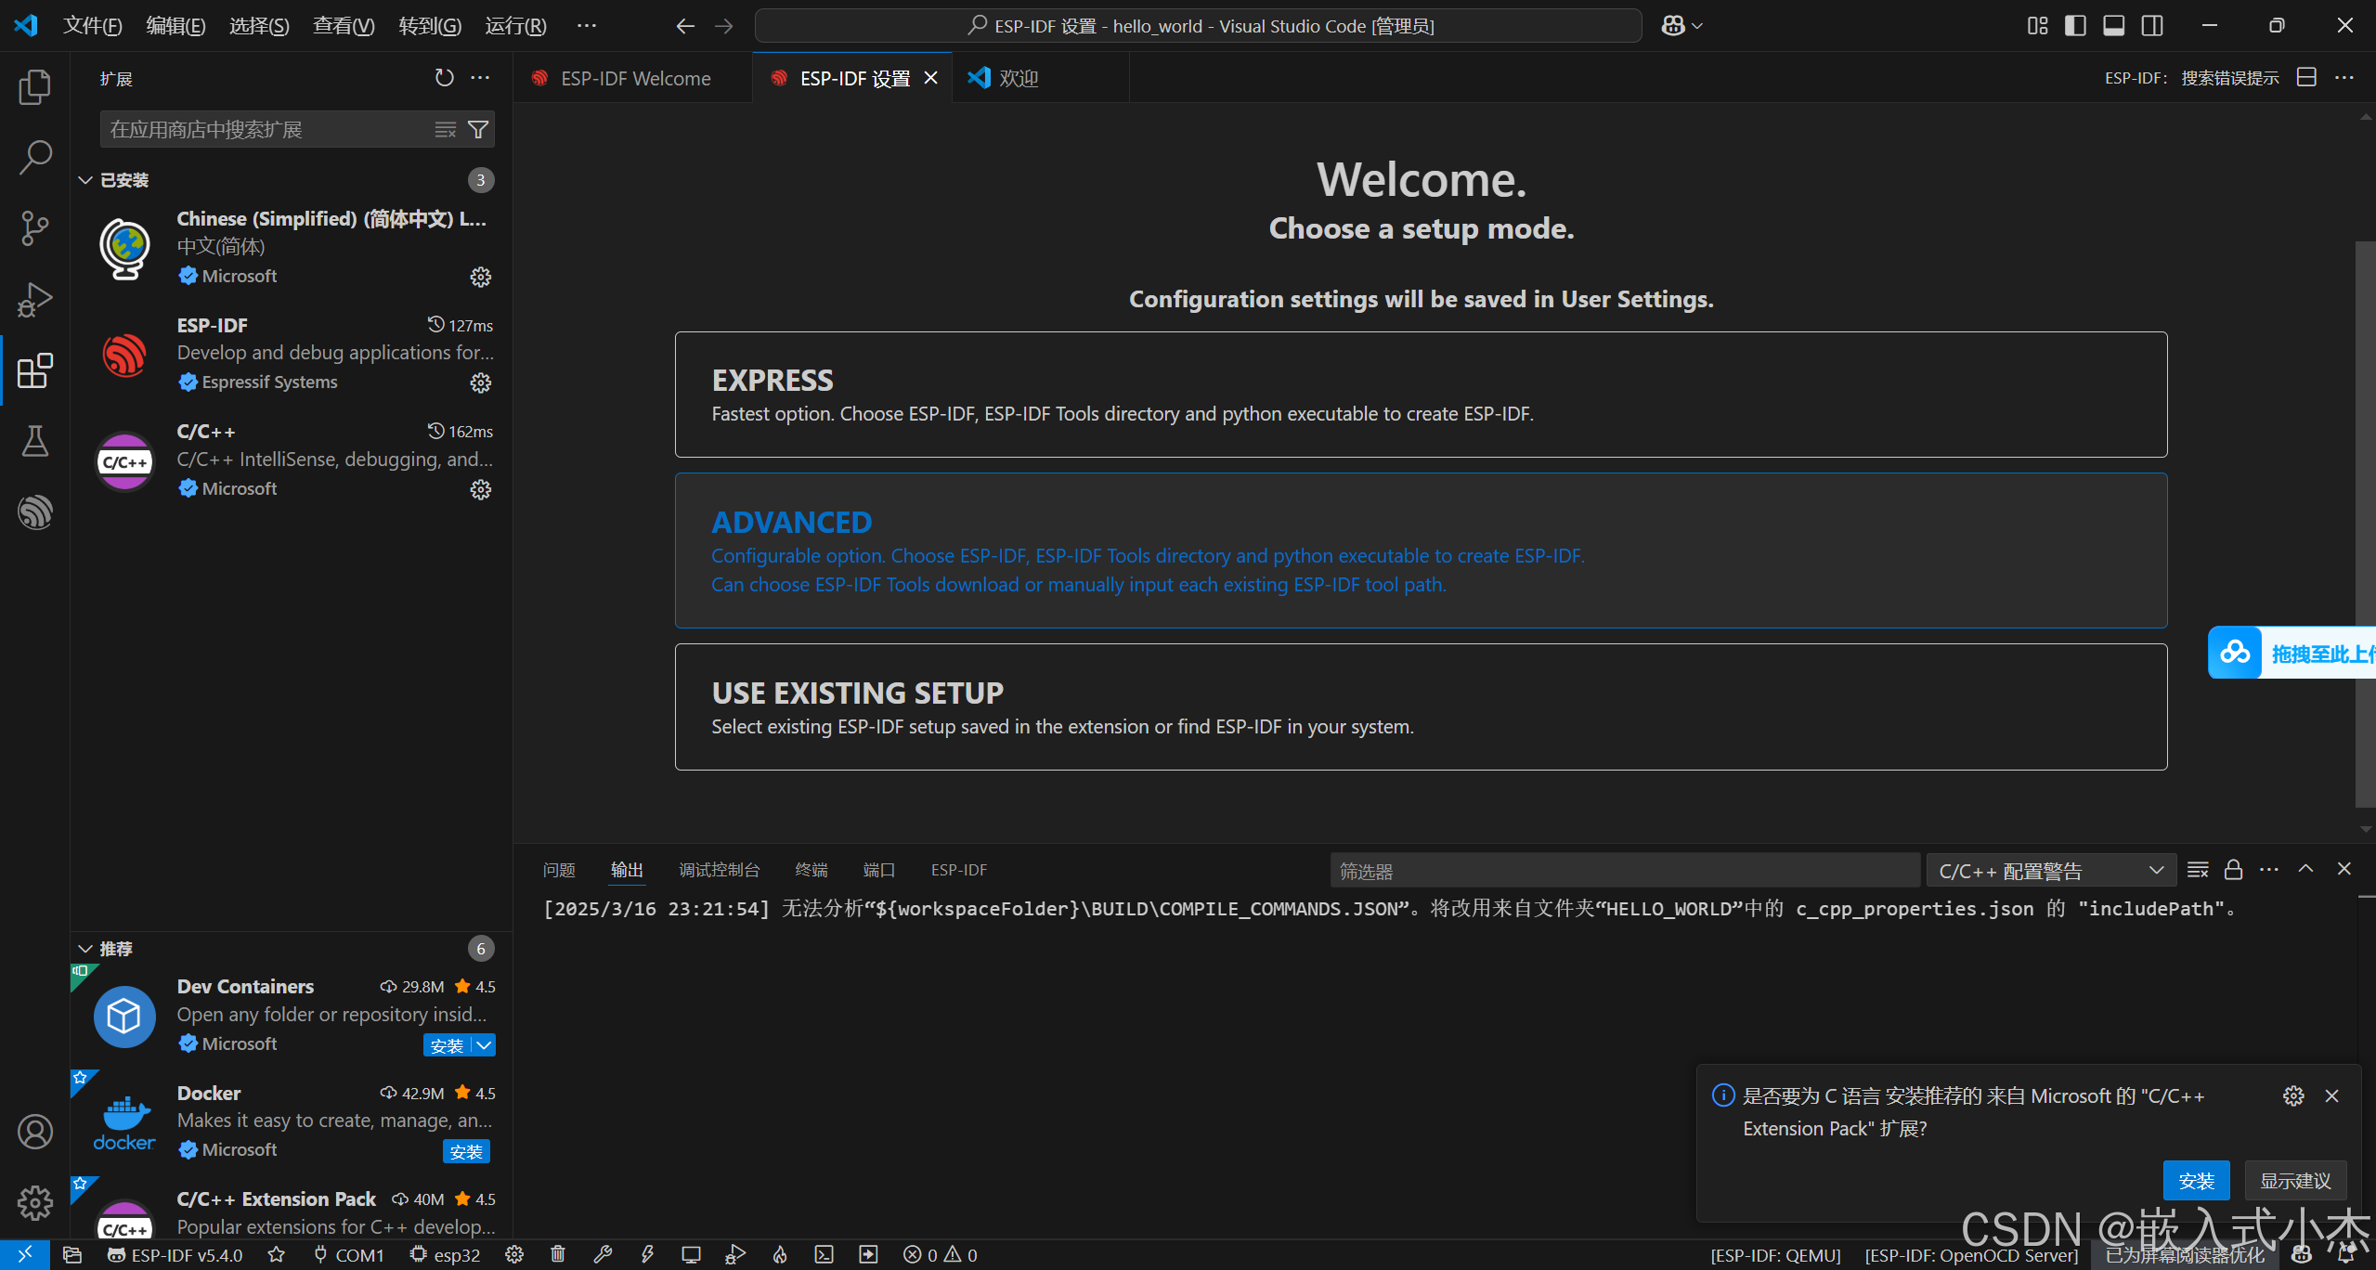2376x1270 pixels.
Task: Select the Build project wrench icon
Action: [603, 1255]
